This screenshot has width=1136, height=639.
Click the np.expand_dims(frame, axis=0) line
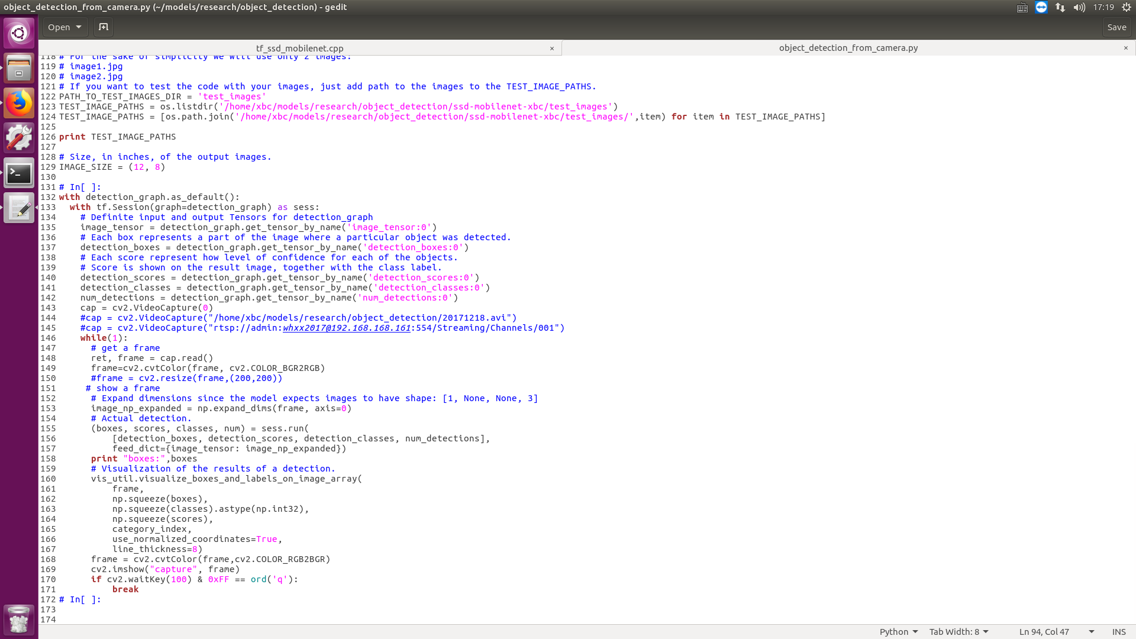[x=221, y=408]
